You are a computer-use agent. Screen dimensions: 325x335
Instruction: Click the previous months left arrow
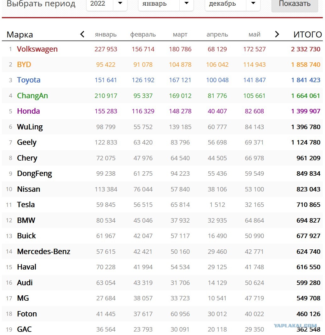tap(82, 34)
